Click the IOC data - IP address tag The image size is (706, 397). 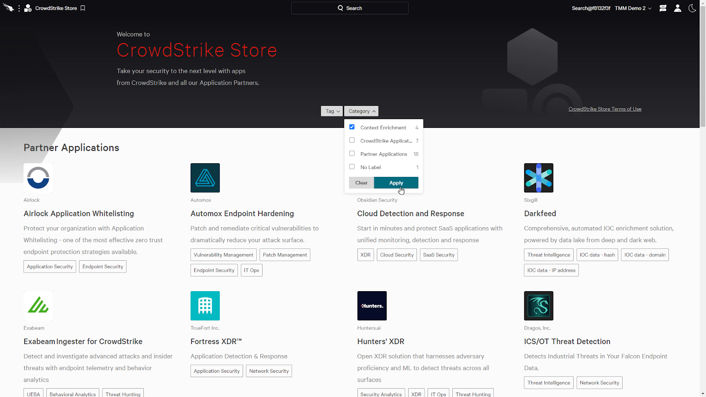pyautogui.click(x=552, y=270)
